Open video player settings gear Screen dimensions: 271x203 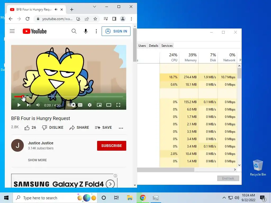point(90,105)
